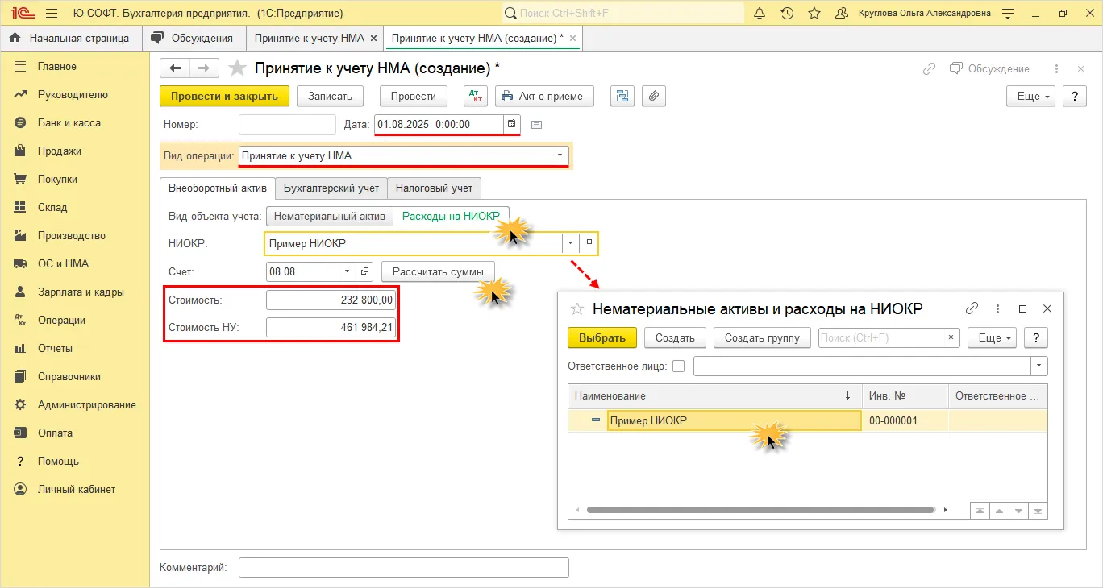This screenshot has width=1103, height=588.
Task: Open the date calendar picker
Action: [511, 124]
